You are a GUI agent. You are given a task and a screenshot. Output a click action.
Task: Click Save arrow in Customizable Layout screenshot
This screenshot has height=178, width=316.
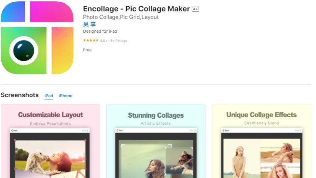tap(85, 131)
